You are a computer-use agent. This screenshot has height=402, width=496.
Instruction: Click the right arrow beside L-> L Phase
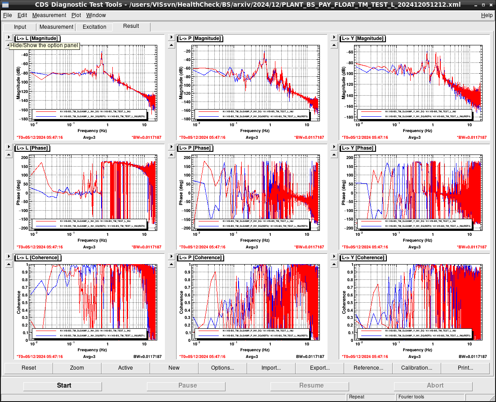pos(9,147)
